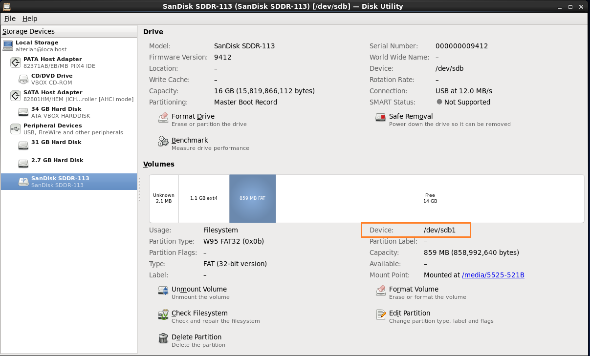Select the 2.7 GB Hard Disk row

tap(69, 164)
